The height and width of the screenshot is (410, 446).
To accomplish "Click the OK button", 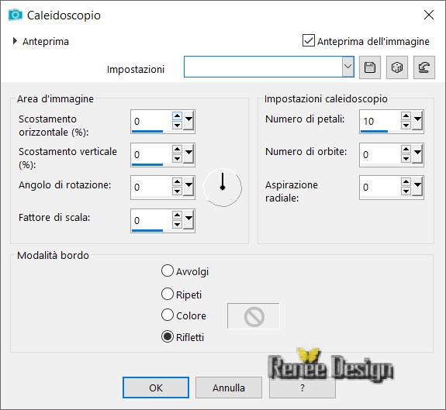I will [156, 388].
